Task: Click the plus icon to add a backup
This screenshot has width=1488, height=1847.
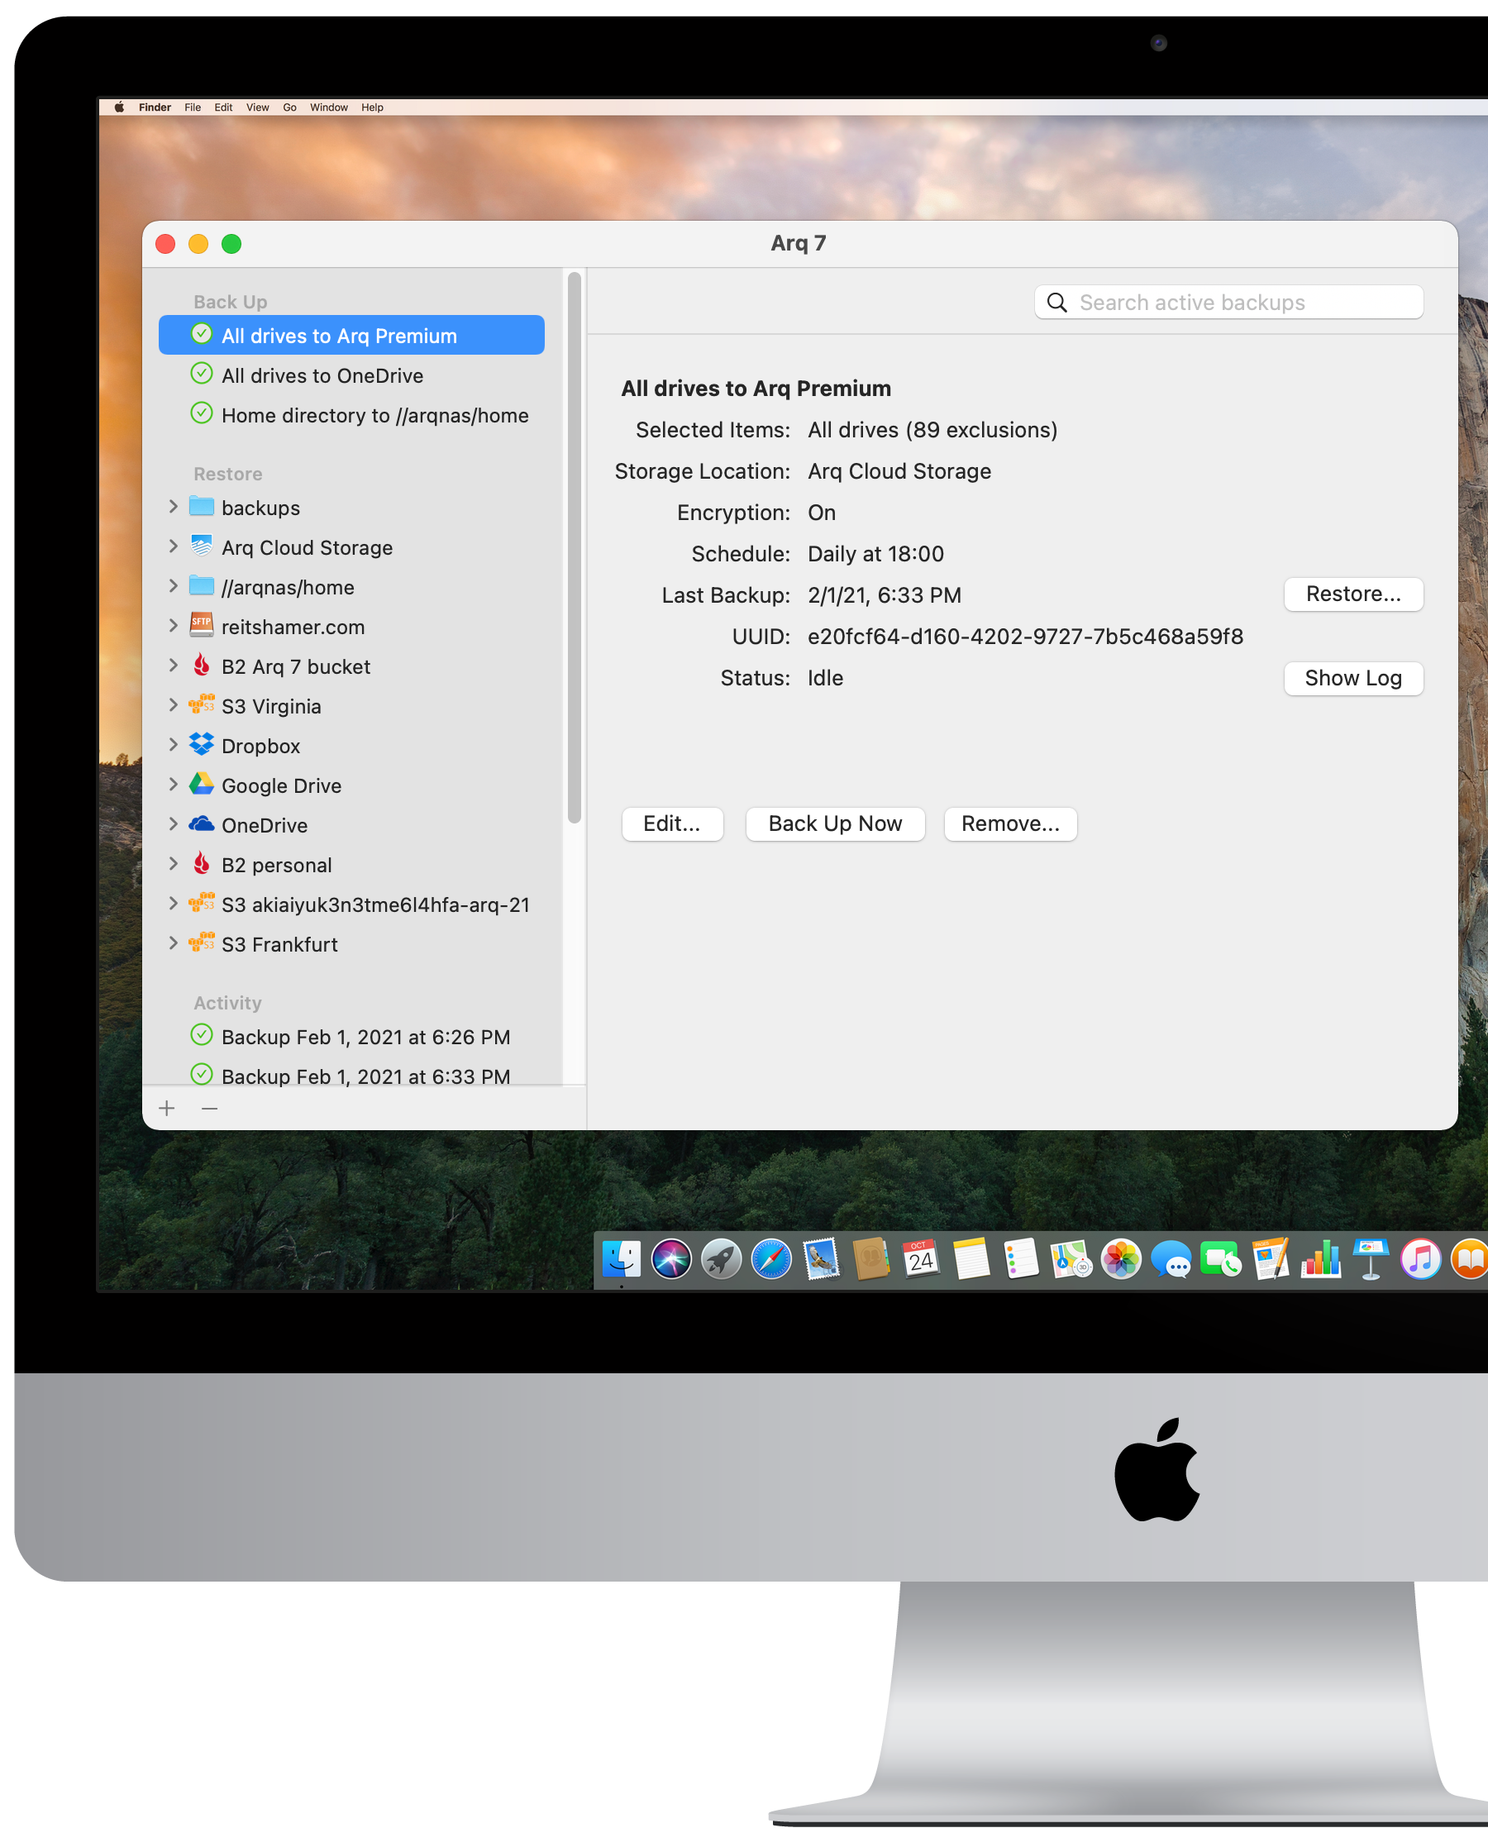Action: pyautogui.click(x=167, y=1108)
